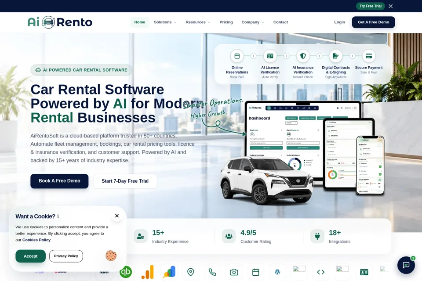The height and width of the screenshot is (281, 422).
Task: Click the Industry Experience user icon
Action: (x=141, y=236)
